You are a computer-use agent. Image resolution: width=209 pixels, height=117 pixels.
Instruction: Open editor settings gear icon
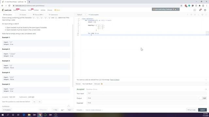[202, 15]
